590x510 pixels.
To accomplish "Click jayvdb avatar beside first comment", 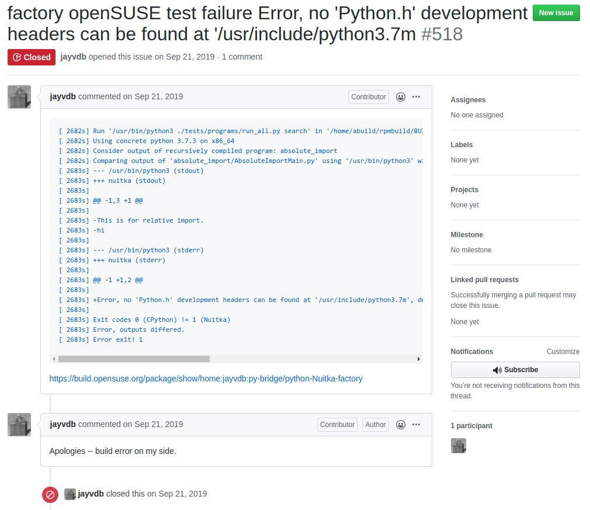I will click(19, 97).
